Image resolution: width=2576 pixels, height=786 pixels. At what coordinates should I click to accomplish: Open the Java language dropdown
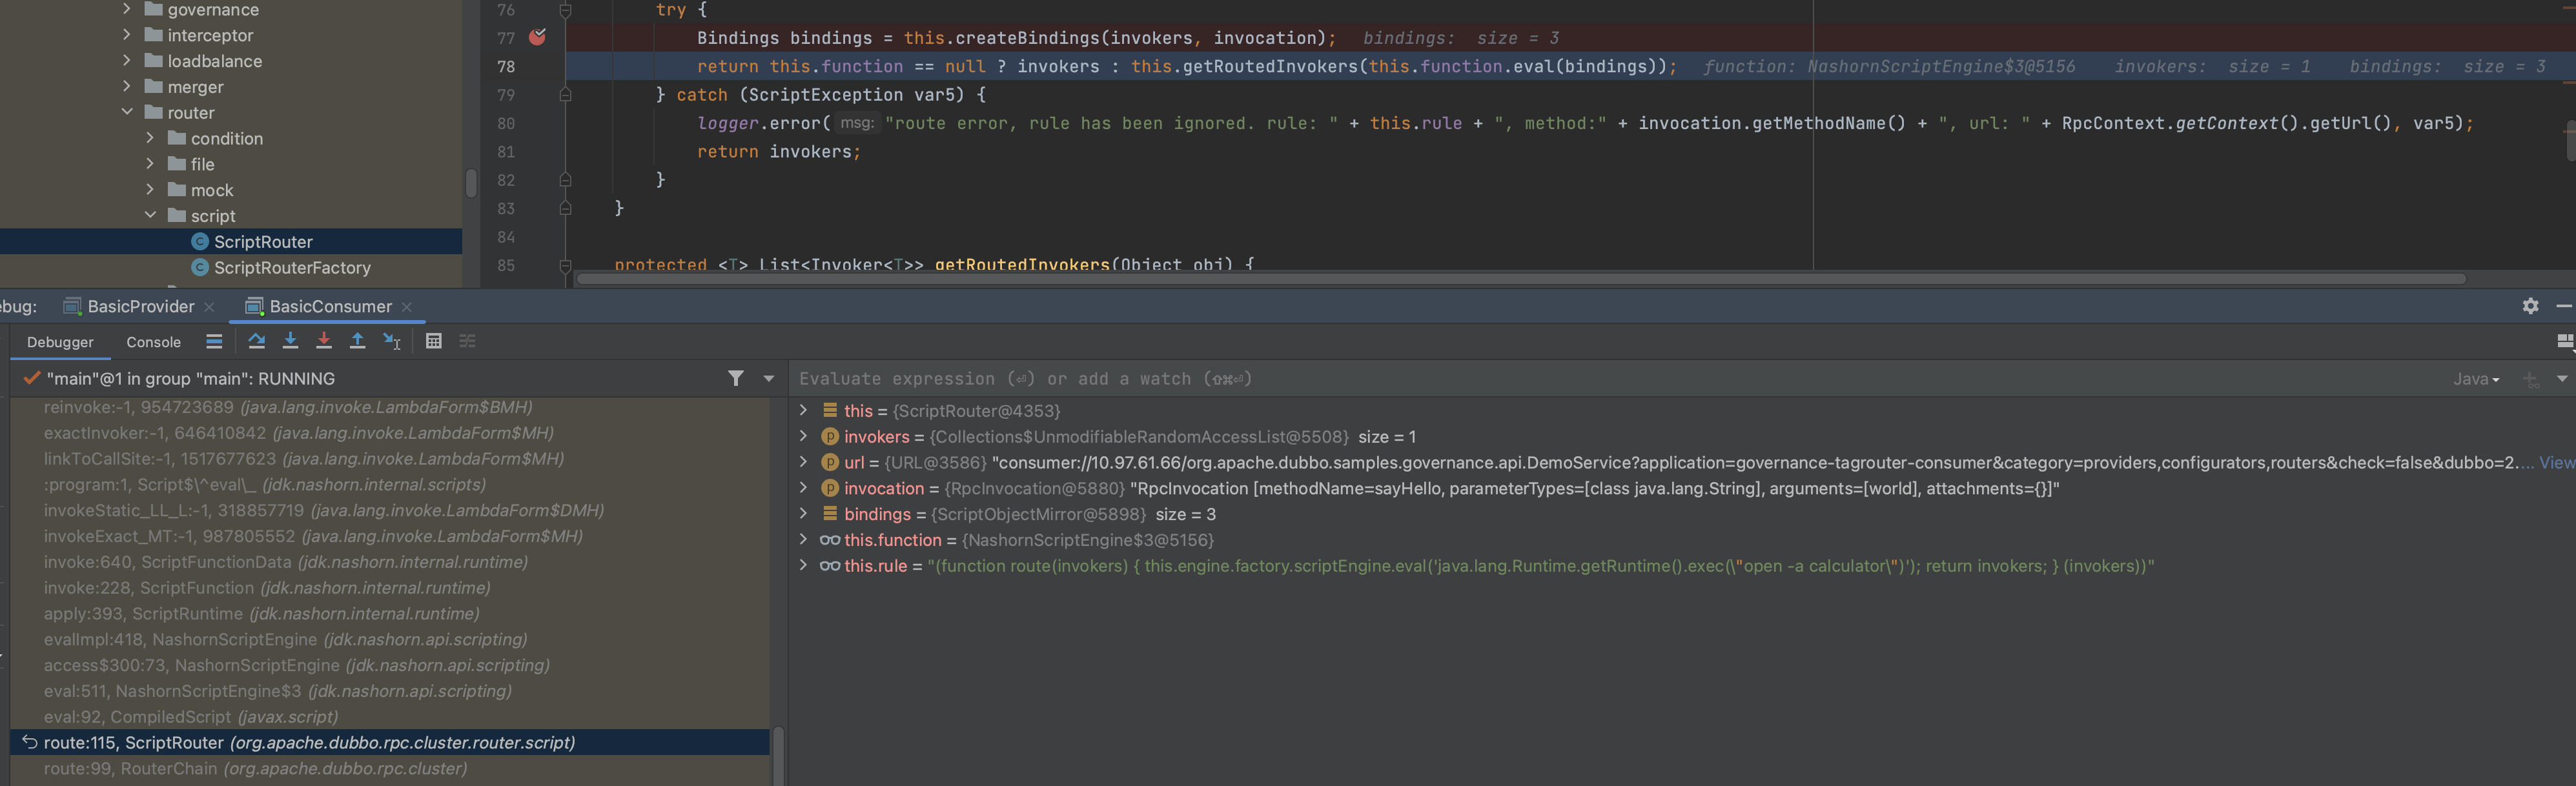pos(2477,379)
